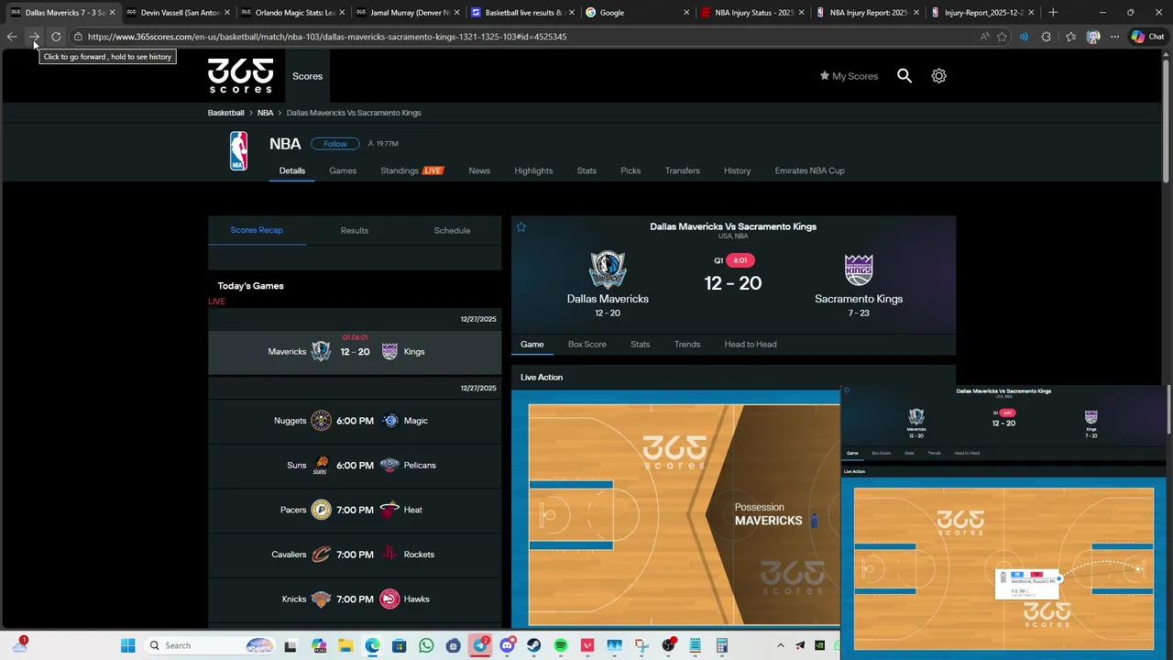Open the Transfers tab
This screenshot has height=660, width=1173.
683,170
